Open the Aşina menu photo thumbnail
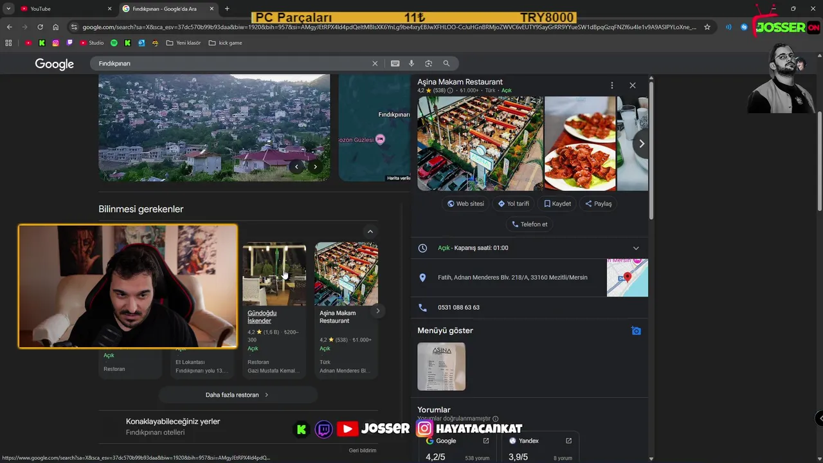Viewport: 823px width, 463px height. coord(441,367)
